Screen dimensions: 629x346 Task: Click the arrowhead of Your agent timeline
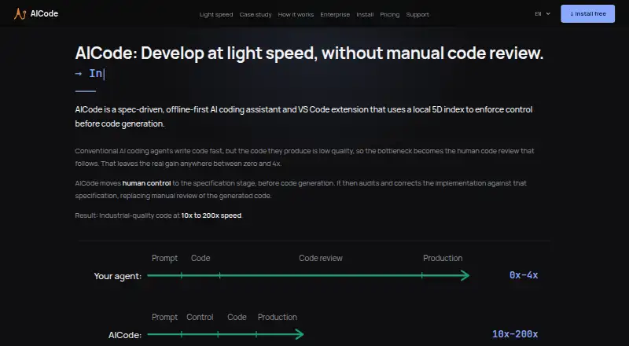click(x=465, y=275)
